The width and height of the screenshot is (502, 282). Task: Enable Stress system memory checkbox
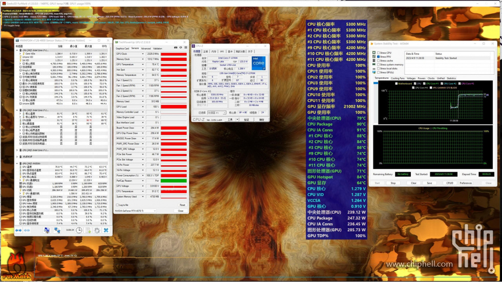(378, 64)
